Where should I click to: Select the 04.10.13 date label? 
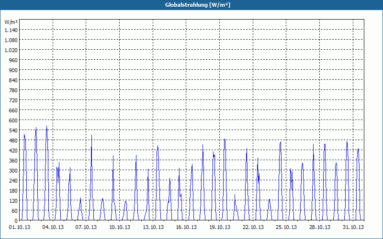pos(53,228)
